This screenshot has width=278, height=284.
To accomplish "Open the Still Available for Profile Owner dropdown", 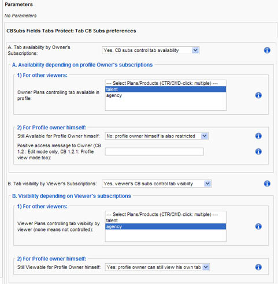I will point(157,136).
